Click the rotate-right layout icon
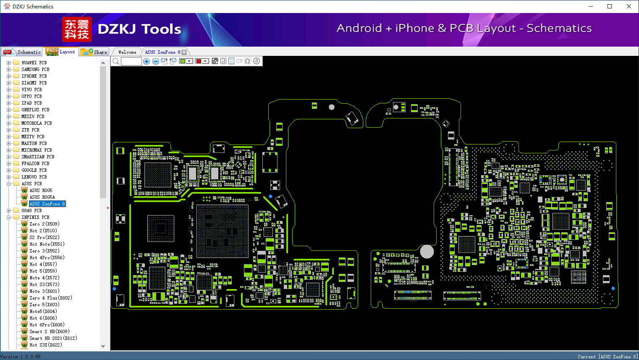The height and width of the screenshot is (360, 639). click(x=164, y=61)
